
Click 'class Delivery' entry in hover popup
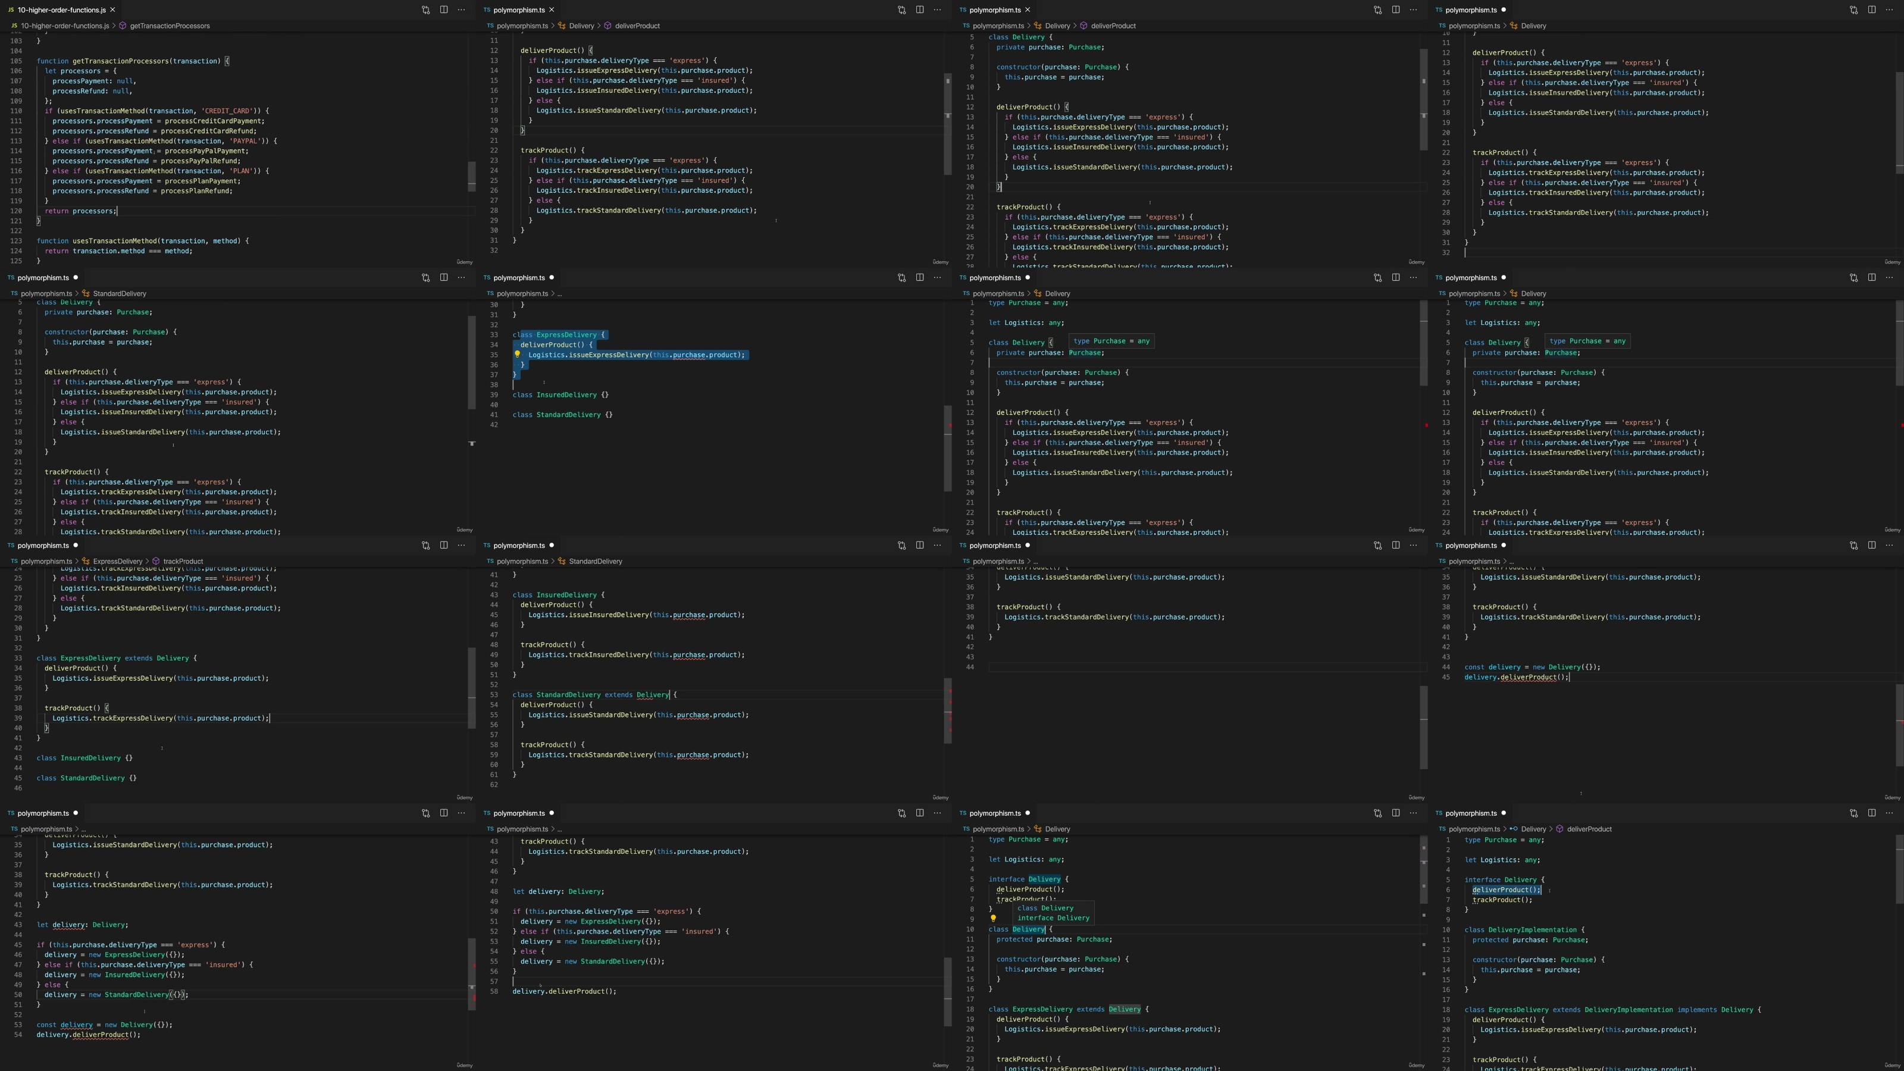pos(1045,909)
